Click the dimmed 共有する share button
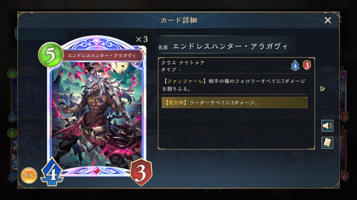The height and width of the screenshot is (200, 357). coord(41,33)
